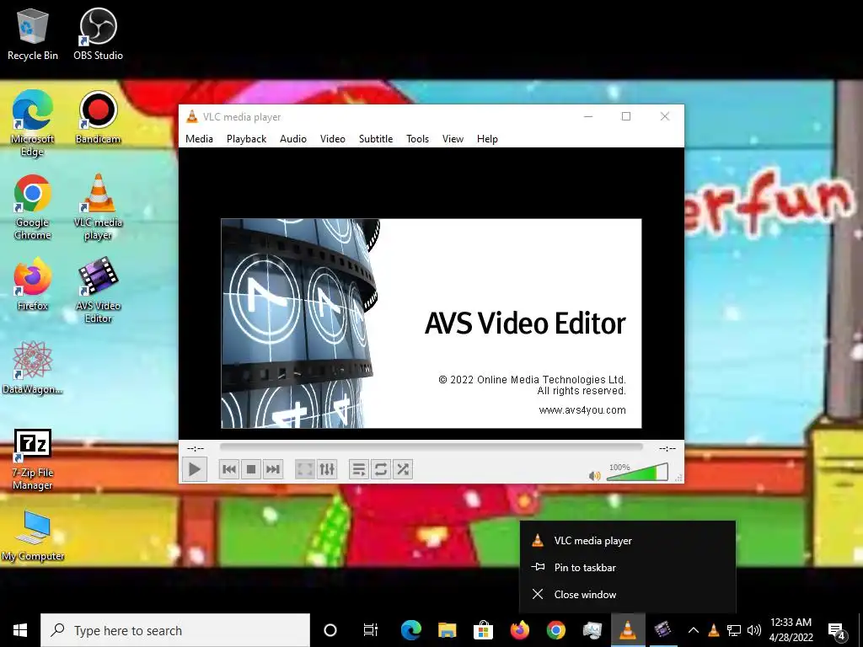Mute audio with VLC speaker icon

pyautogui.click(x=594, y=475)
